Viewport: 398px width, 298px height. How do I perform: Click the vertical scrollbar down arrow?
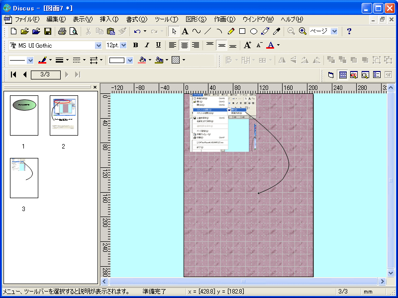391,273
